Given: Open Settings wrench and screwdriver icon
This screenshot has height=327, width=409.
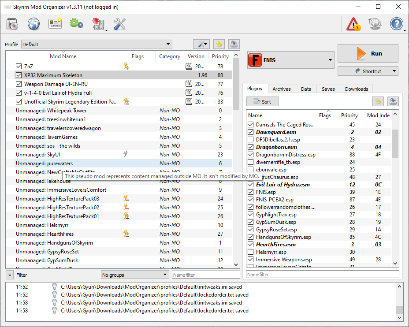Looking at the screenshot, I should [x=119, y=24].
